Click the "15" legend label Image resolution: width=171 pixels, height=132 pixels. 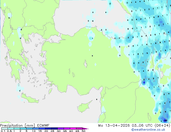point(40,131)
